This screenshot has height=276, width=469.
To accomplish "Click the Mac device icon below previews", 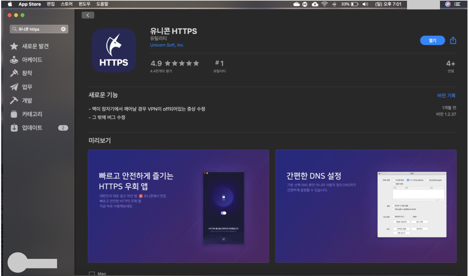I will tap(92, 274).
